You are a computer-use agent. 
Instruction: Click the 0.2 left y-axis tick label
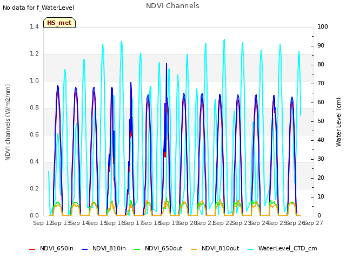(x=34, y=188)
